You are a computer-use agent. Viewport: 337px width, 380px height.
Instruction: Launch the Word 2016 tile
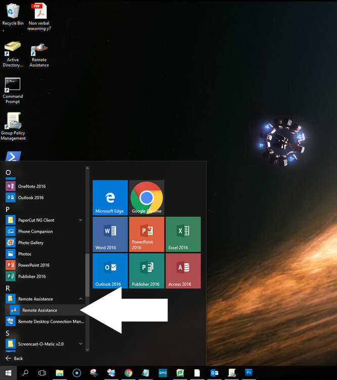tap(110, 235)
